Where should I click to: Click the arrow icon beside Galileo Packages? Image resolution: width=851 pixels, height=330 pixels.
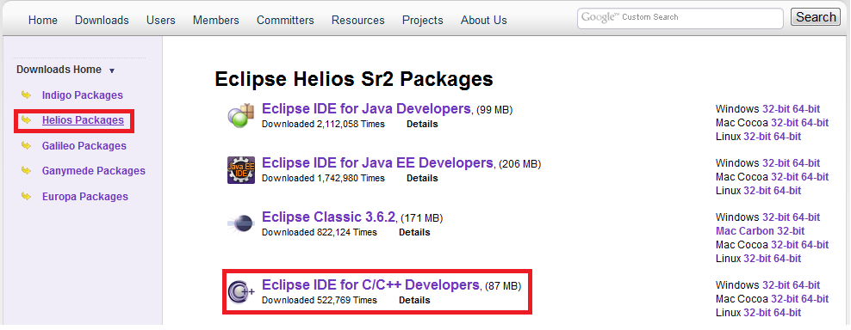26,146
